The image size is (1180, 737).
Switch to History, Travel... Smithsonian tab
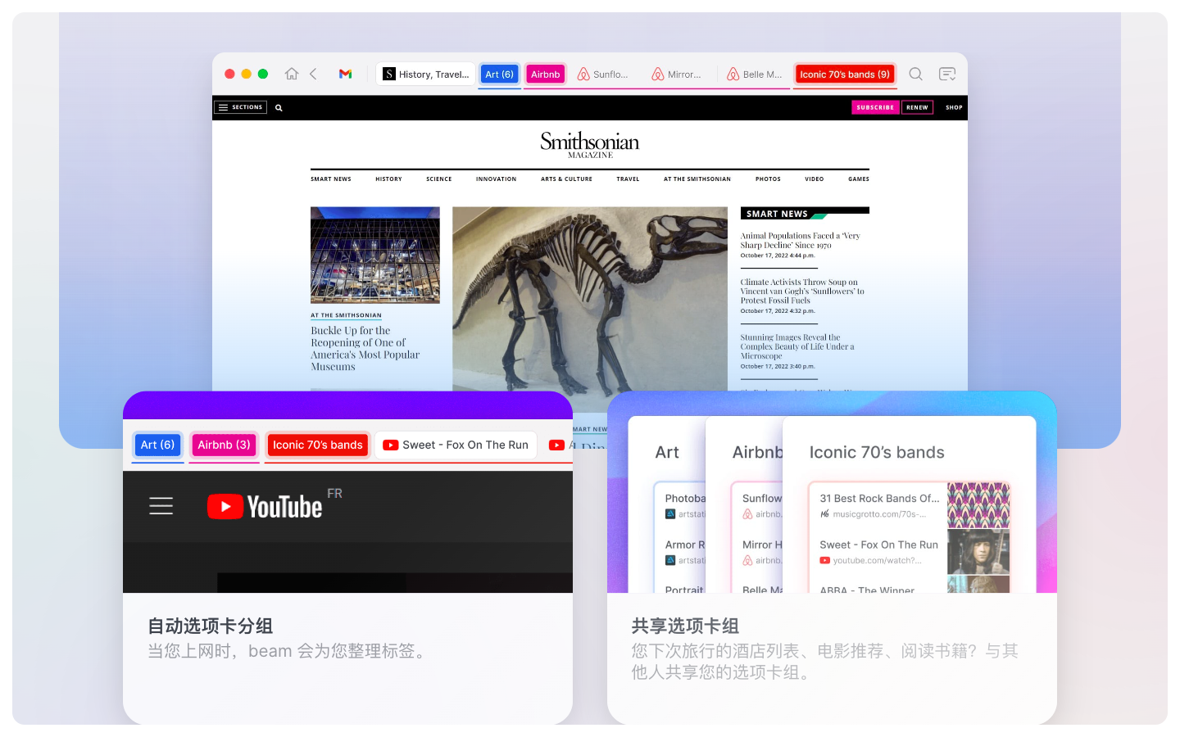[x=426, y=74]
